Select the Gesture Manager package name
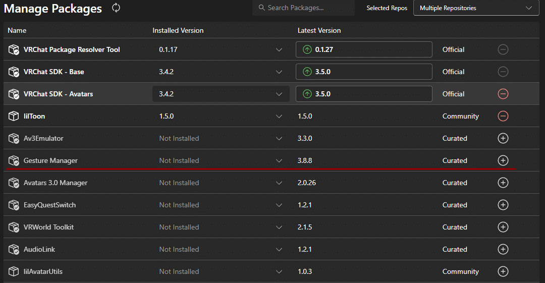The image size is (545, 283). (x=50, y=160)
